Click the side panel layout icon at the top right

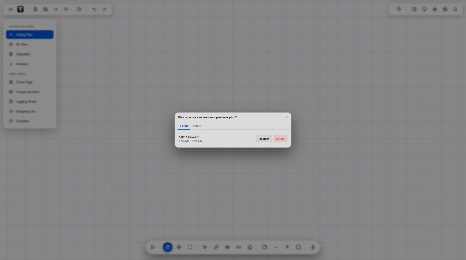tap(414, 9)
